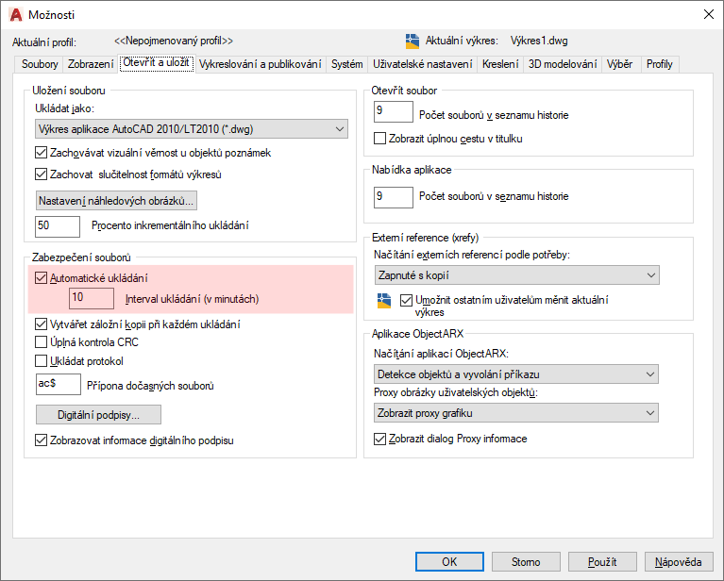Switch to Uživatelské nastavení tab

point(423,64)
